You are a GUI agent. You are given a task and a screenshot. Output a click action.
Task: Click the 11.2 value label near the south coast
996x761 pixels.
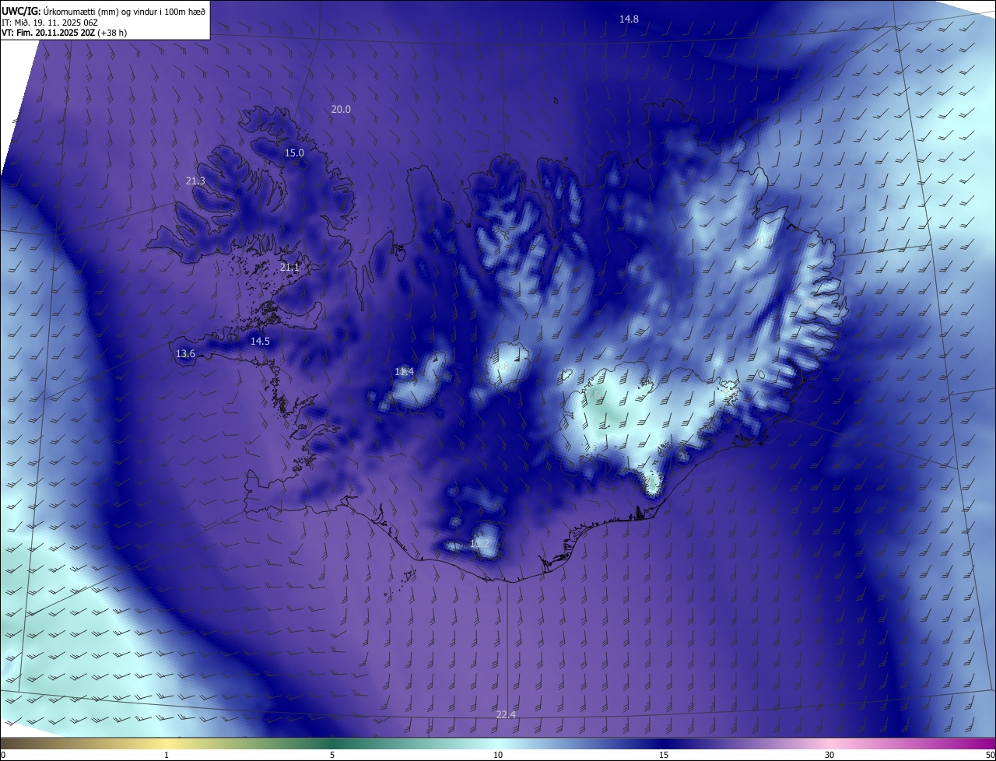[x=479, y=544]
